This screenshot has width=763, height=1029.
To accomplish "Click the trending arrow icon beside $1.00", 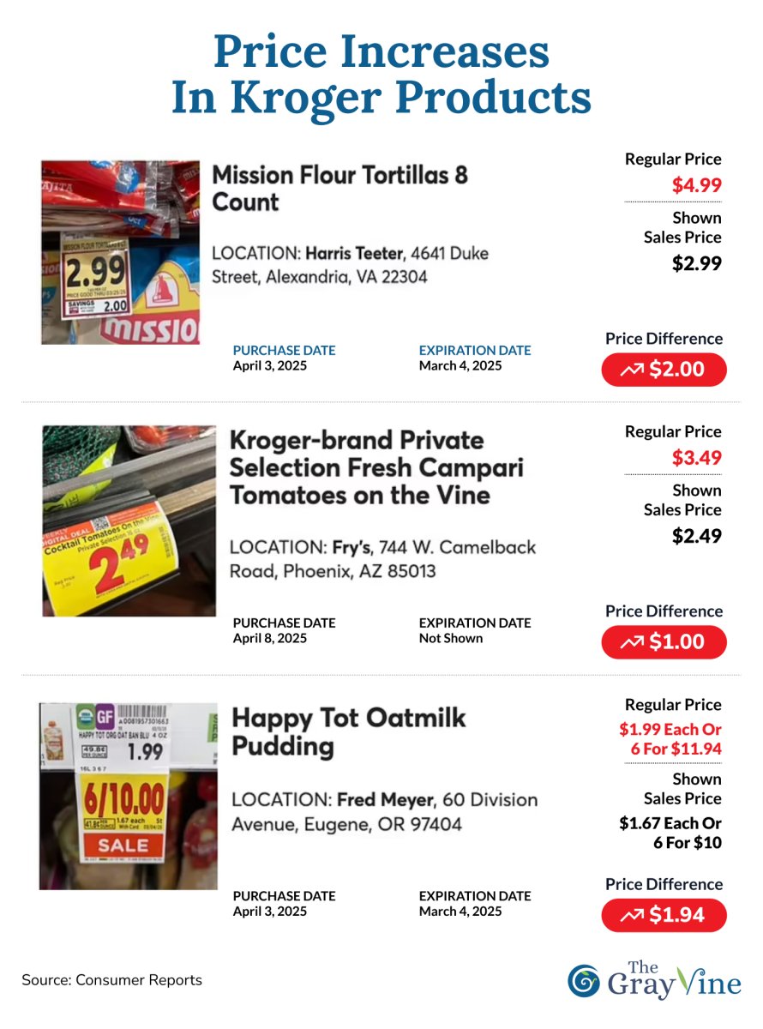I will [632, 642].
